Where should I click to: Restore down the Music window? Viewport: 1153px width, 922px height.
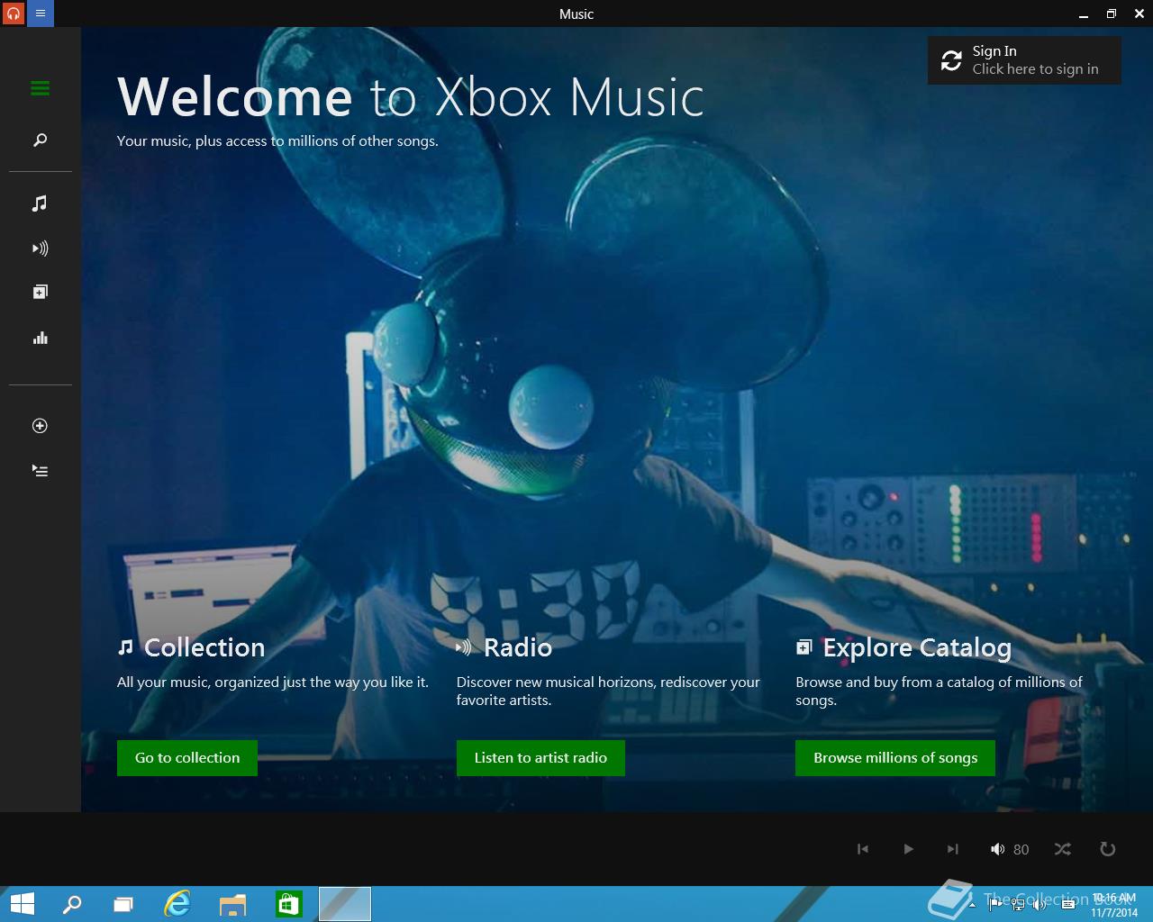point(1112,14)
